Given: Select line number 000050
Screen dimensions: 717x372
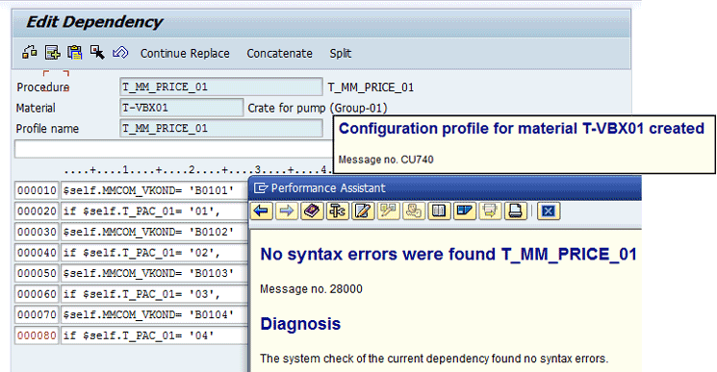Looking at the screenshot, I should point(37,273).
